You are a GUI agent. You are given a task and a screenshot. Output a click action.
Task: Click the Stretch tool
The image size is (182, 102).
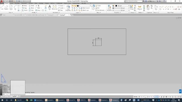25,10
